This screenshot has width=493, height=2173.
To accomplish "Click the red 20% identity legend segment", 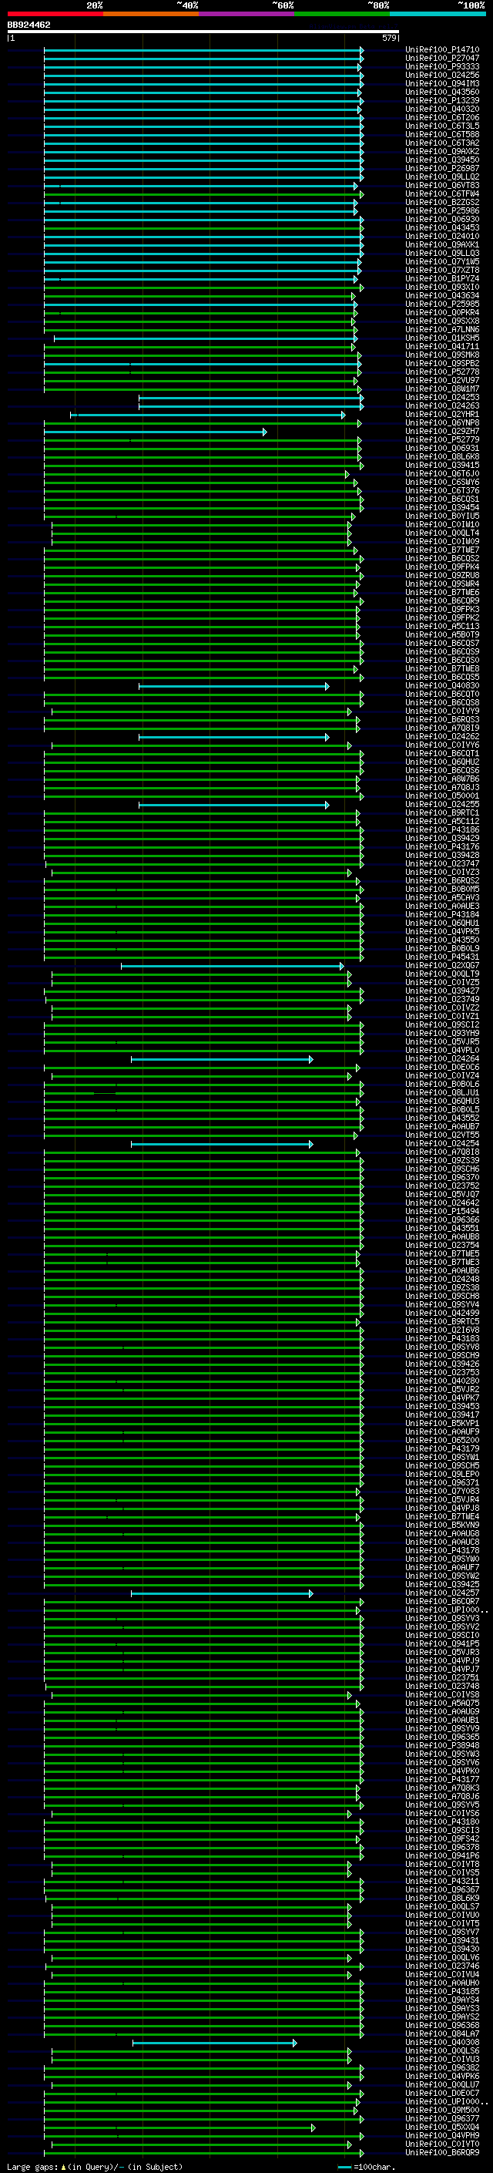I will click(x=55, y=14).
